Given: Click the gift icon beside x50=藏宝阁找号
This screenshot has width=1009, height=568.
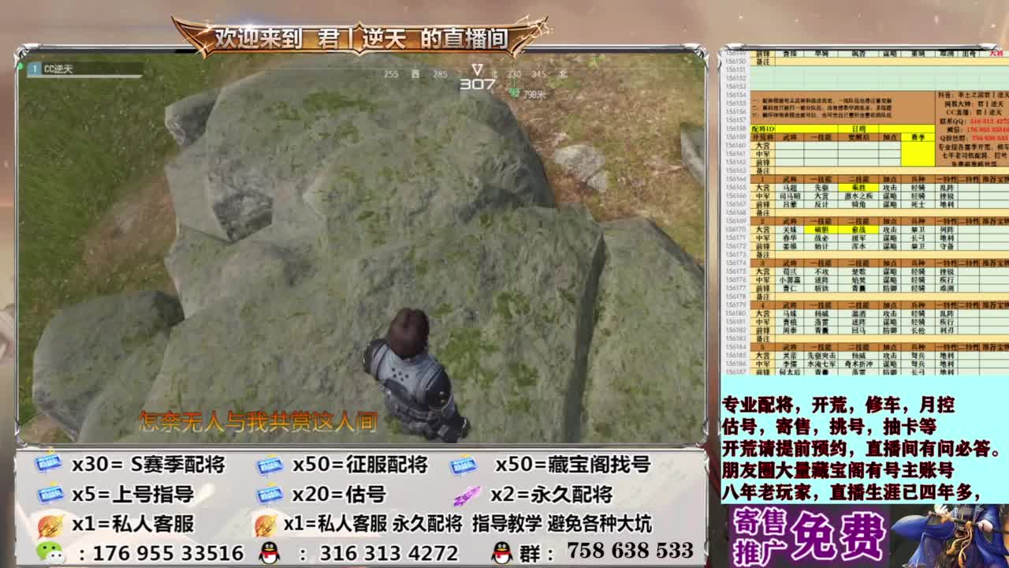Looking at the screenshot, I should pos(464,465).
